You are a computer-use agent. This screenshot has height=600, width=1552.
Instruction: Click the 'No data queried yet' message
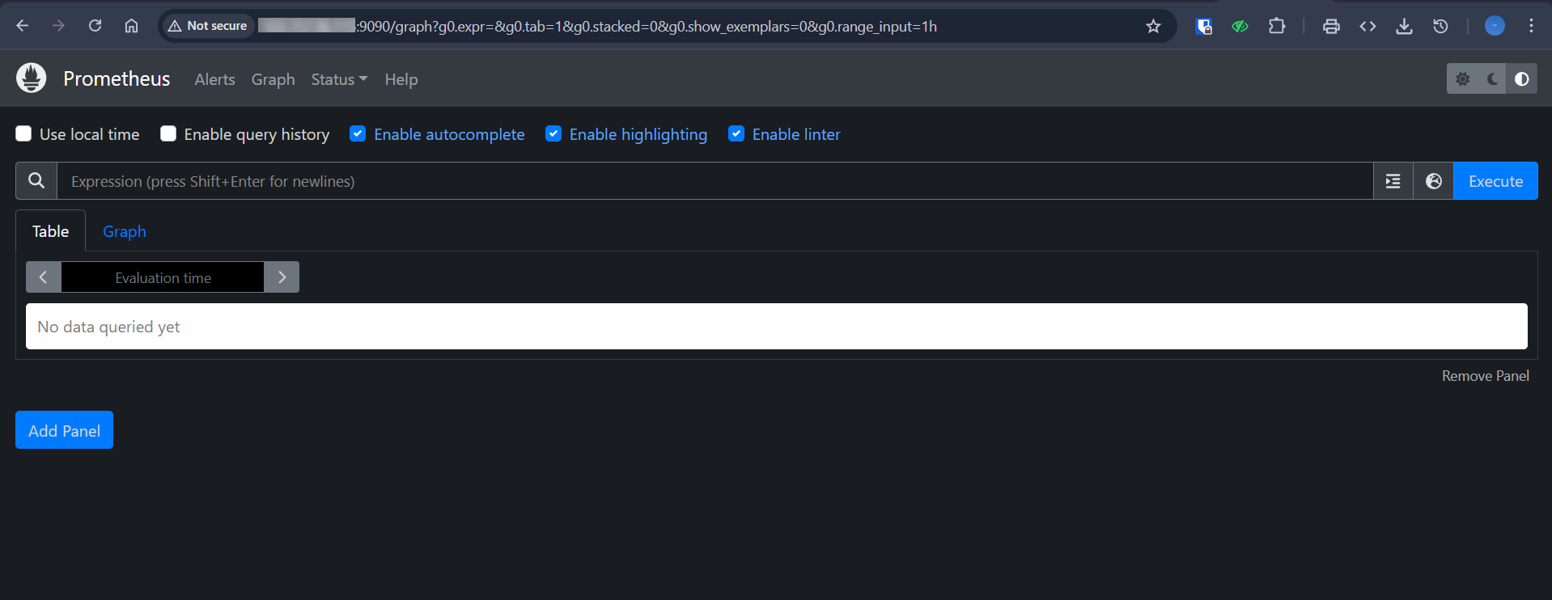[x=108, y=327]
